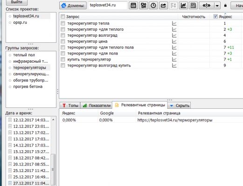Select the 25.12.2017 16:49 date entry
The width and height of the screenshot is (243, 186).
coord(29,177)
